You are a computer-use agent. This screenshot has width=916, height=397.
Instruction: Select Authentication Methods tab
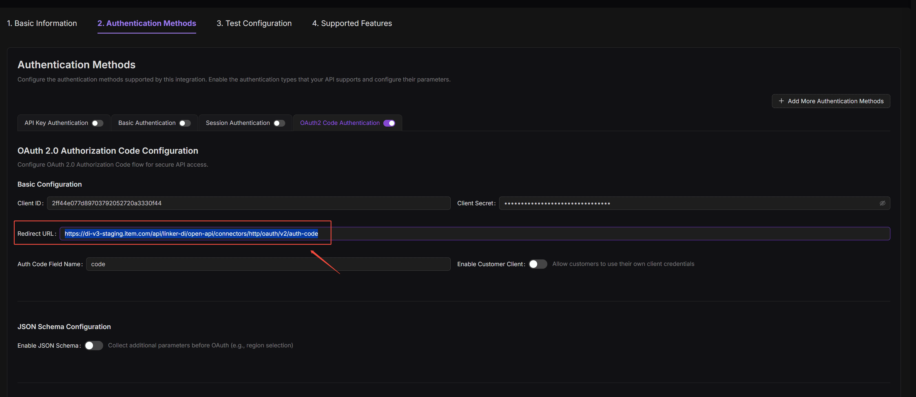point(147,23)
